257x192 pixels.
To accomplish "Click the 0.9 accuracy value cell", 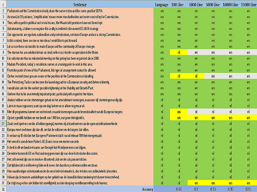I will pyautogui.click(x=196, y=189).
